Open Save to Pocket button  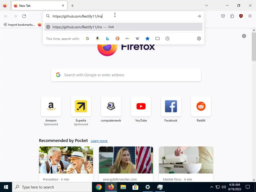(223, 16)
